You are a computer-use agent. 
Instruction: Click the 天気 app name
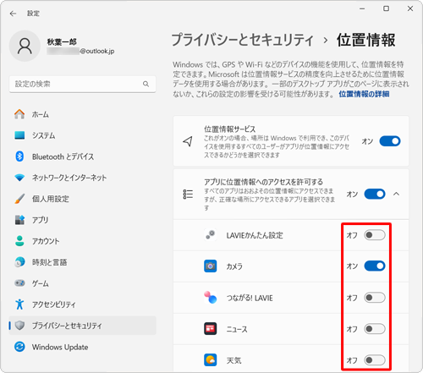[233, 360]
